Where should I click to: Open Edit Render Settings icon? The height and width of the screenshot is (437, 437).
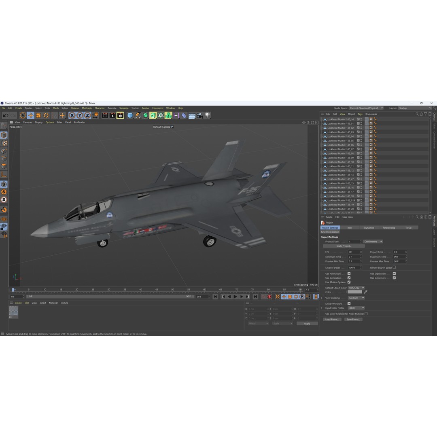120,115
